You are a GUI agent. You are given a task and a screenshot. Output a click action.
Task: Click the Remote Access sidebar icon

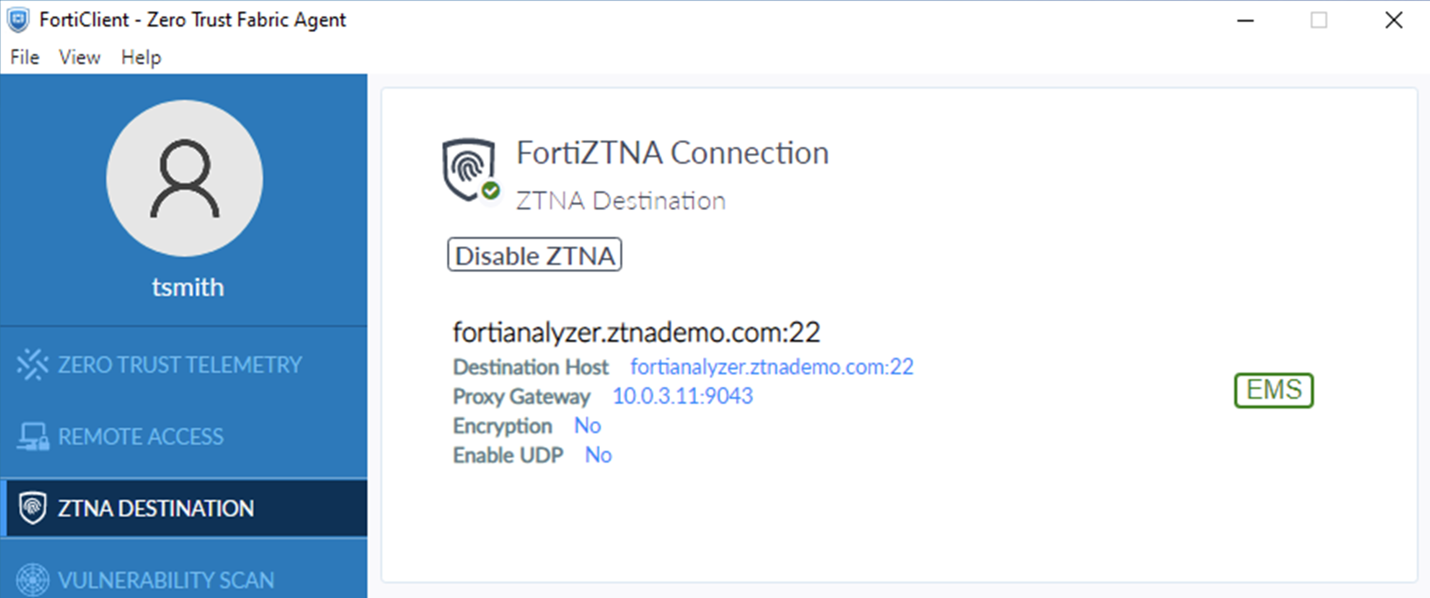point(32,436)
